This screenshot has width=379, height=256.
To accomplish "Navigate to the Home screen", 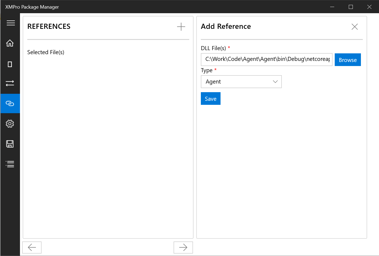I will coord(10,43).
